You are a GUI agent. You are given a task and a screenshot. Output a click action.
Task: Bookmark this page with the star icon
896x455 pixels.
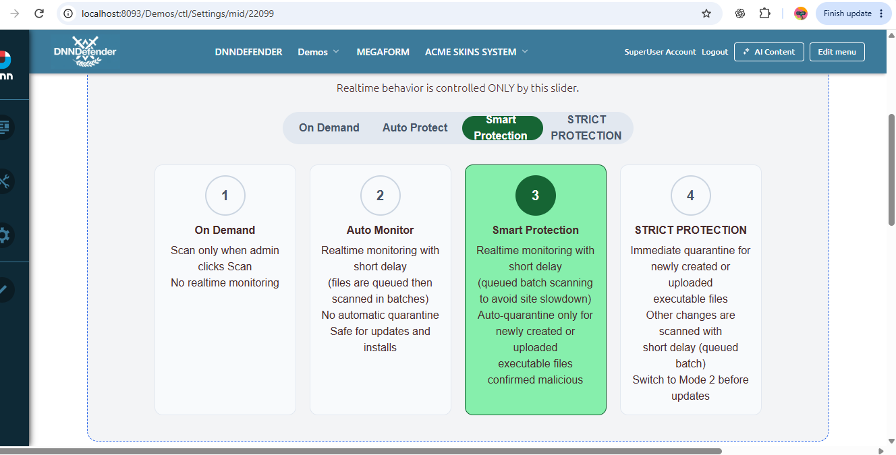tap(706, 13)
